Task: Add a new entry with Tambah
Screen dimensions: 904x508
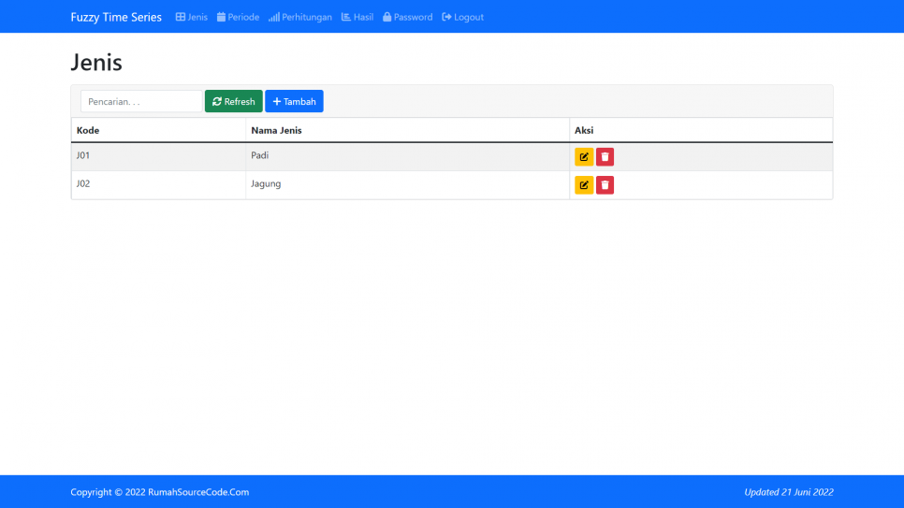Action: click(294, 101)
